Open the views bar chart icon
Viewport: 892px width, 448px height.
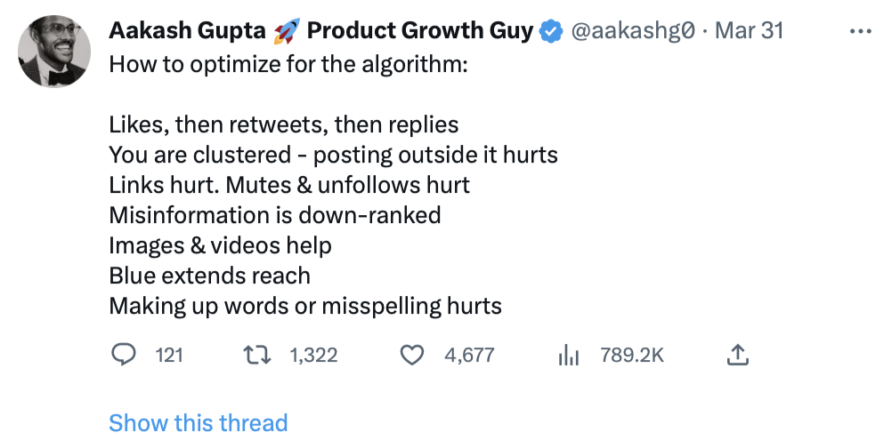coord(568,356)
